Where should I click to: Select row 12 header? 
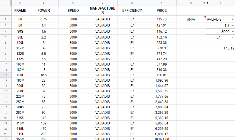point(6,75)
